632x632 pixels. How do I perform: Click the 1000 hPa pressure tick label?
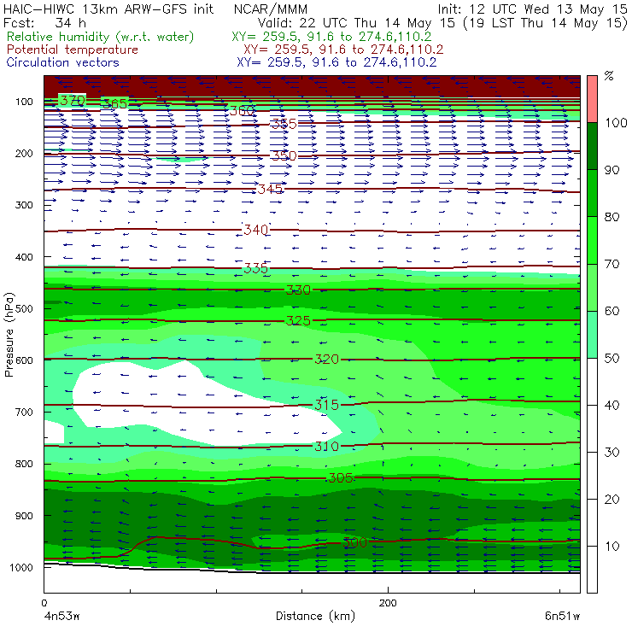[21, 567]
